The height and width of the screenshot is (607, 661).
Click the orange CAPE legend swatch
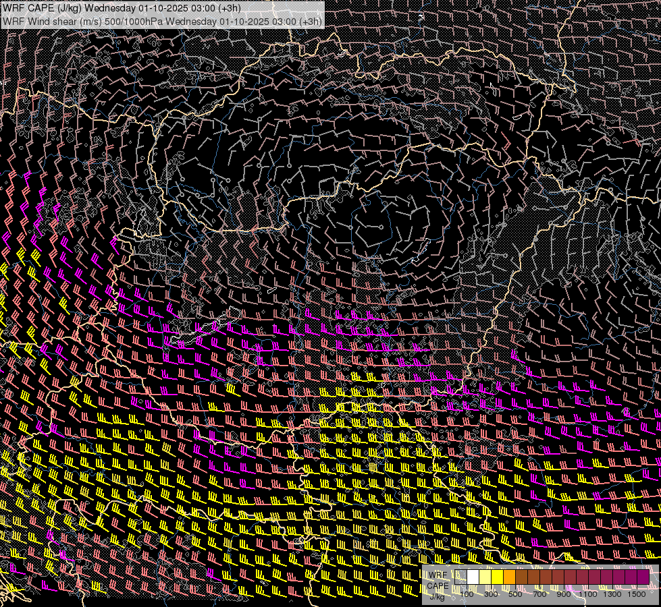pos(510,577)
